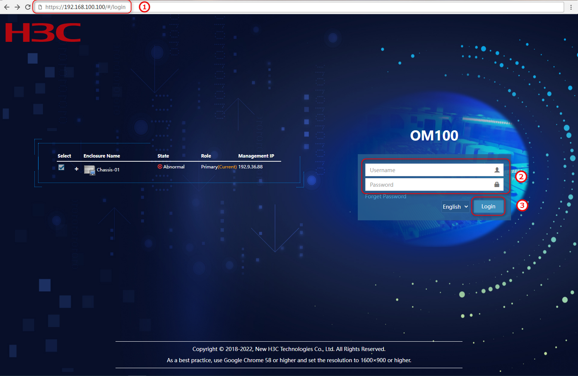Go forward with the browser forward arrow
578x376 pixels.
17,7
